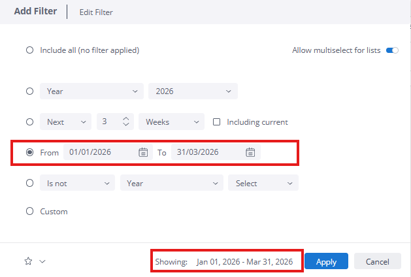Expand the Weeks unit dropdown
411x277 pixels.
pyautogui.click(x=172, y=122)
